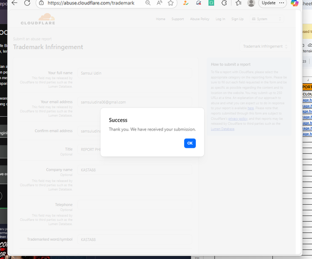Screen dimensions: 312x259
Task: Click the 'Success' dialog heading
Action: pos(118,120)
